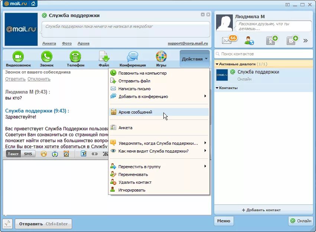Select Отправить файл from menu
This screenshot has height=232, width=316.
click(159, 81)
